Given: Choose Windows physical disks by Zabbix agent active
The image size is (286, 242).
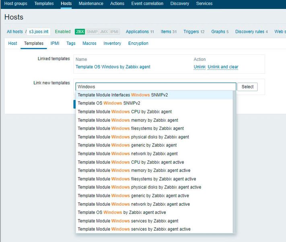Looking at the screenshot, I should pyautogui.click(x=154, y=187).
